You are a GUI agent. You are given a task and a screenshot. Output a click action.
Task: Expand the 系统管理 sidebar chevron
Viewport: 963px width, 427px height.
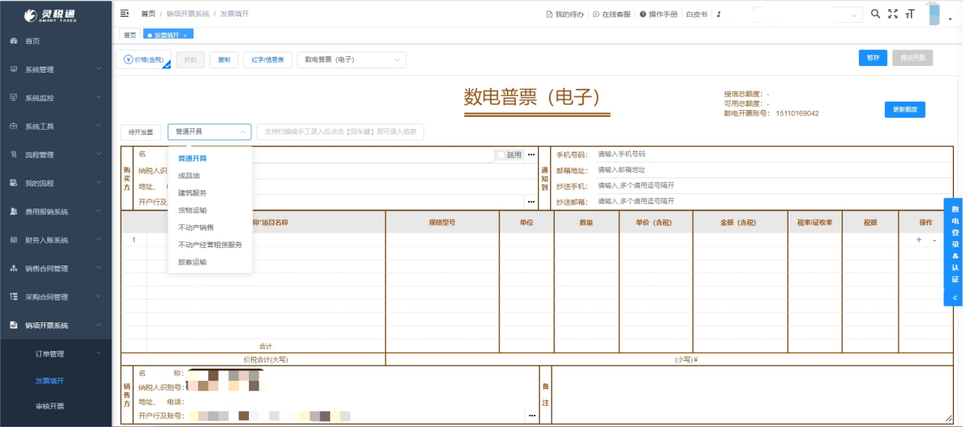(x=99, y=69)
